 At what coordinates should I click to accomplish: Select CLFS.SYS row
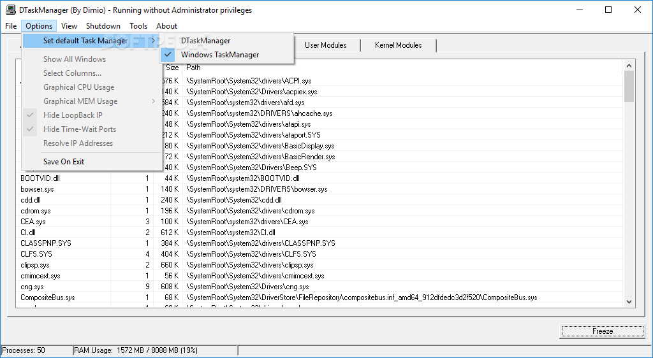(320, 254)
